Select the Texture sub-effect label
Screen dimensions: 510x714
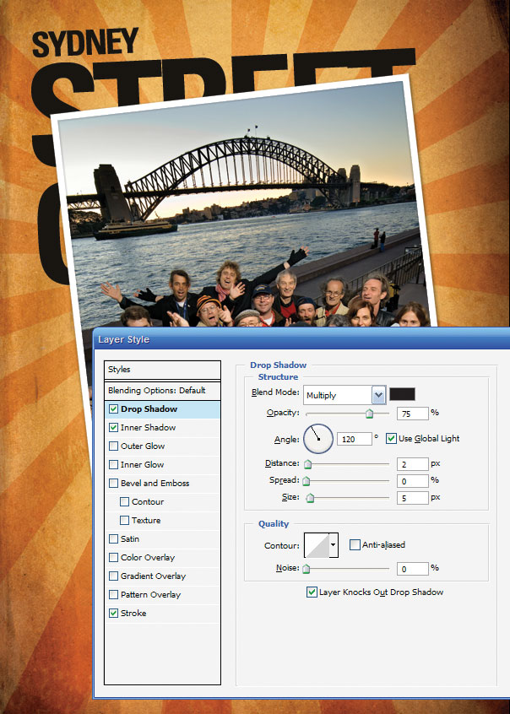(x=146, y=521)
